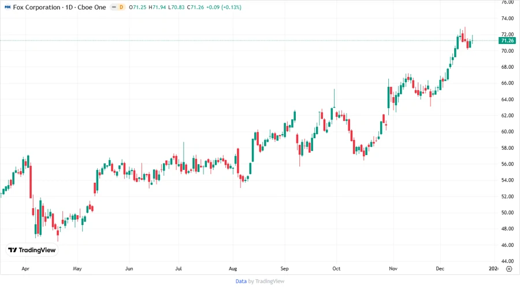Click the 44.00 price axis label

click(x=507, y=261)
